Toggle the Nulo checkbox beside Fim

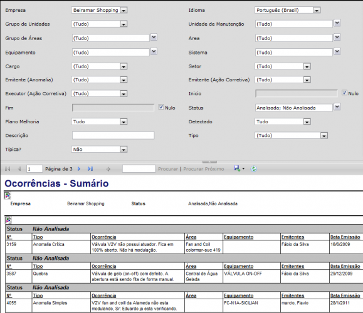coord(161,107)
